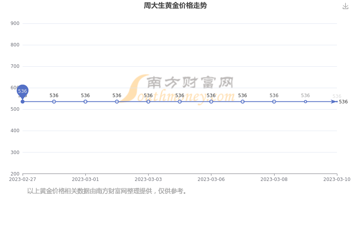This screenshot has width=351, height=234.
Task: Click y-axis label 500
Action: 15,109
